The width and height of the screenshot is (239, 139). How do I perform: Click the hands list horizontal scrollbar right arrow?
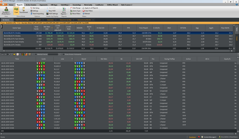pos(236,134)
